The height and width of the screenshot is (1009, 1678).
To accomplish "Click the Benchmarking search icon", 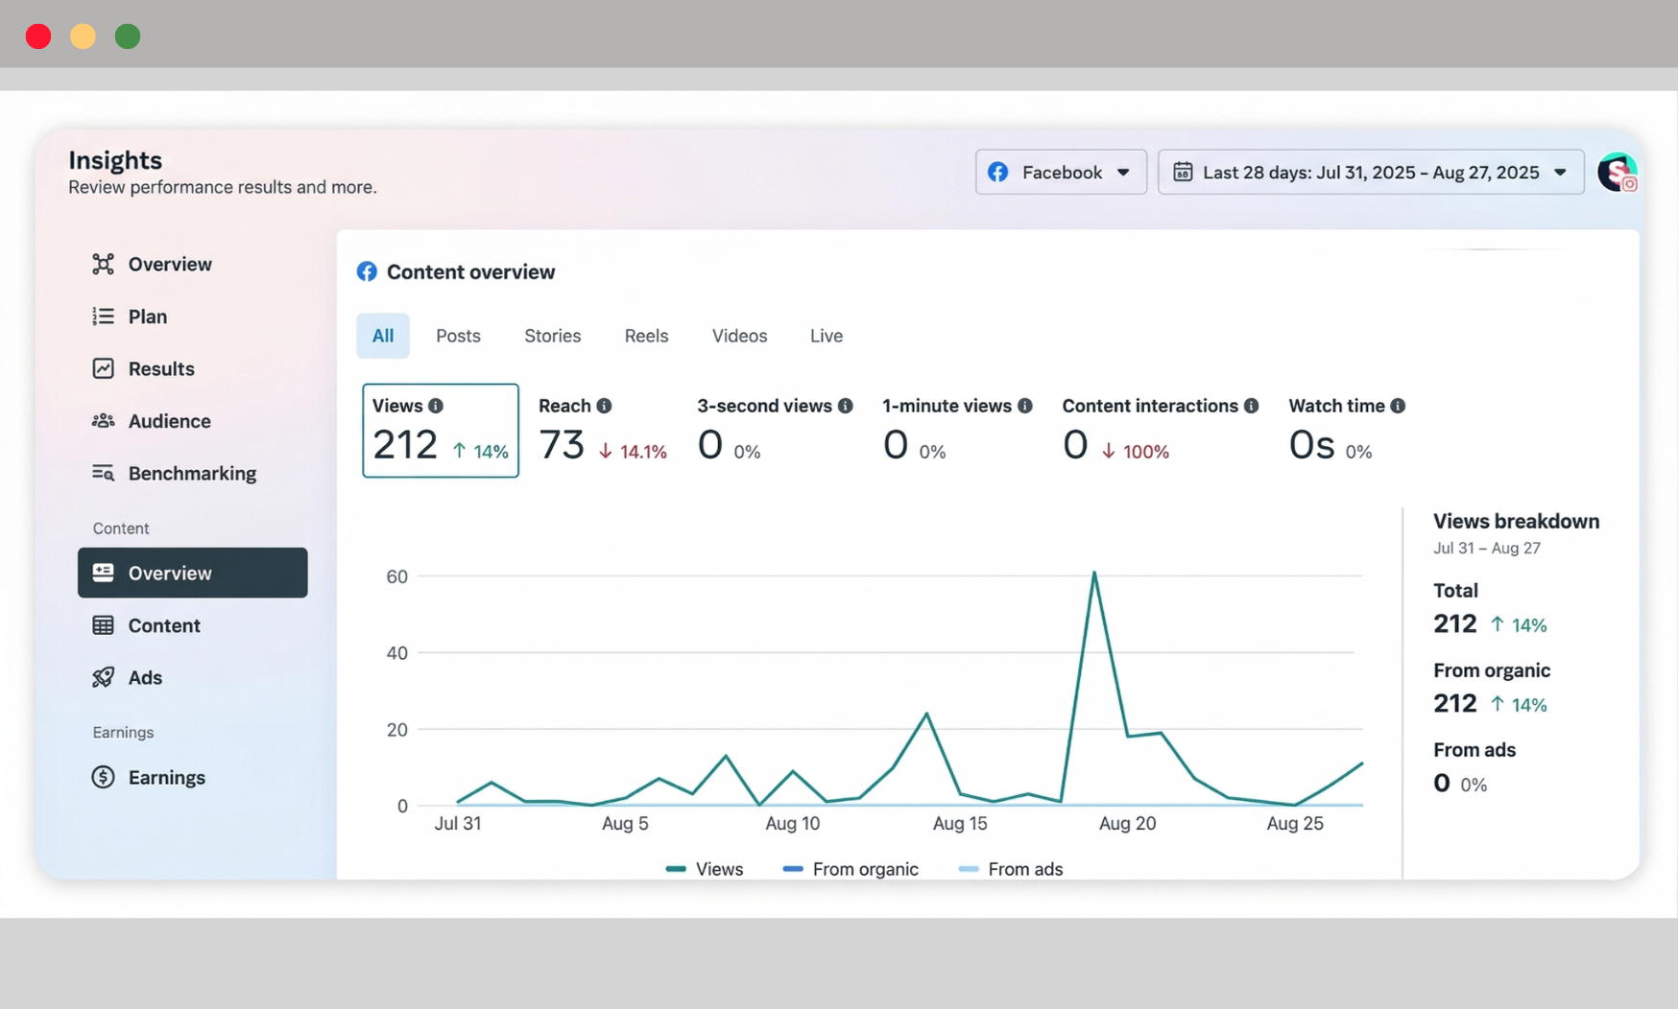I will tap(103, 473).
